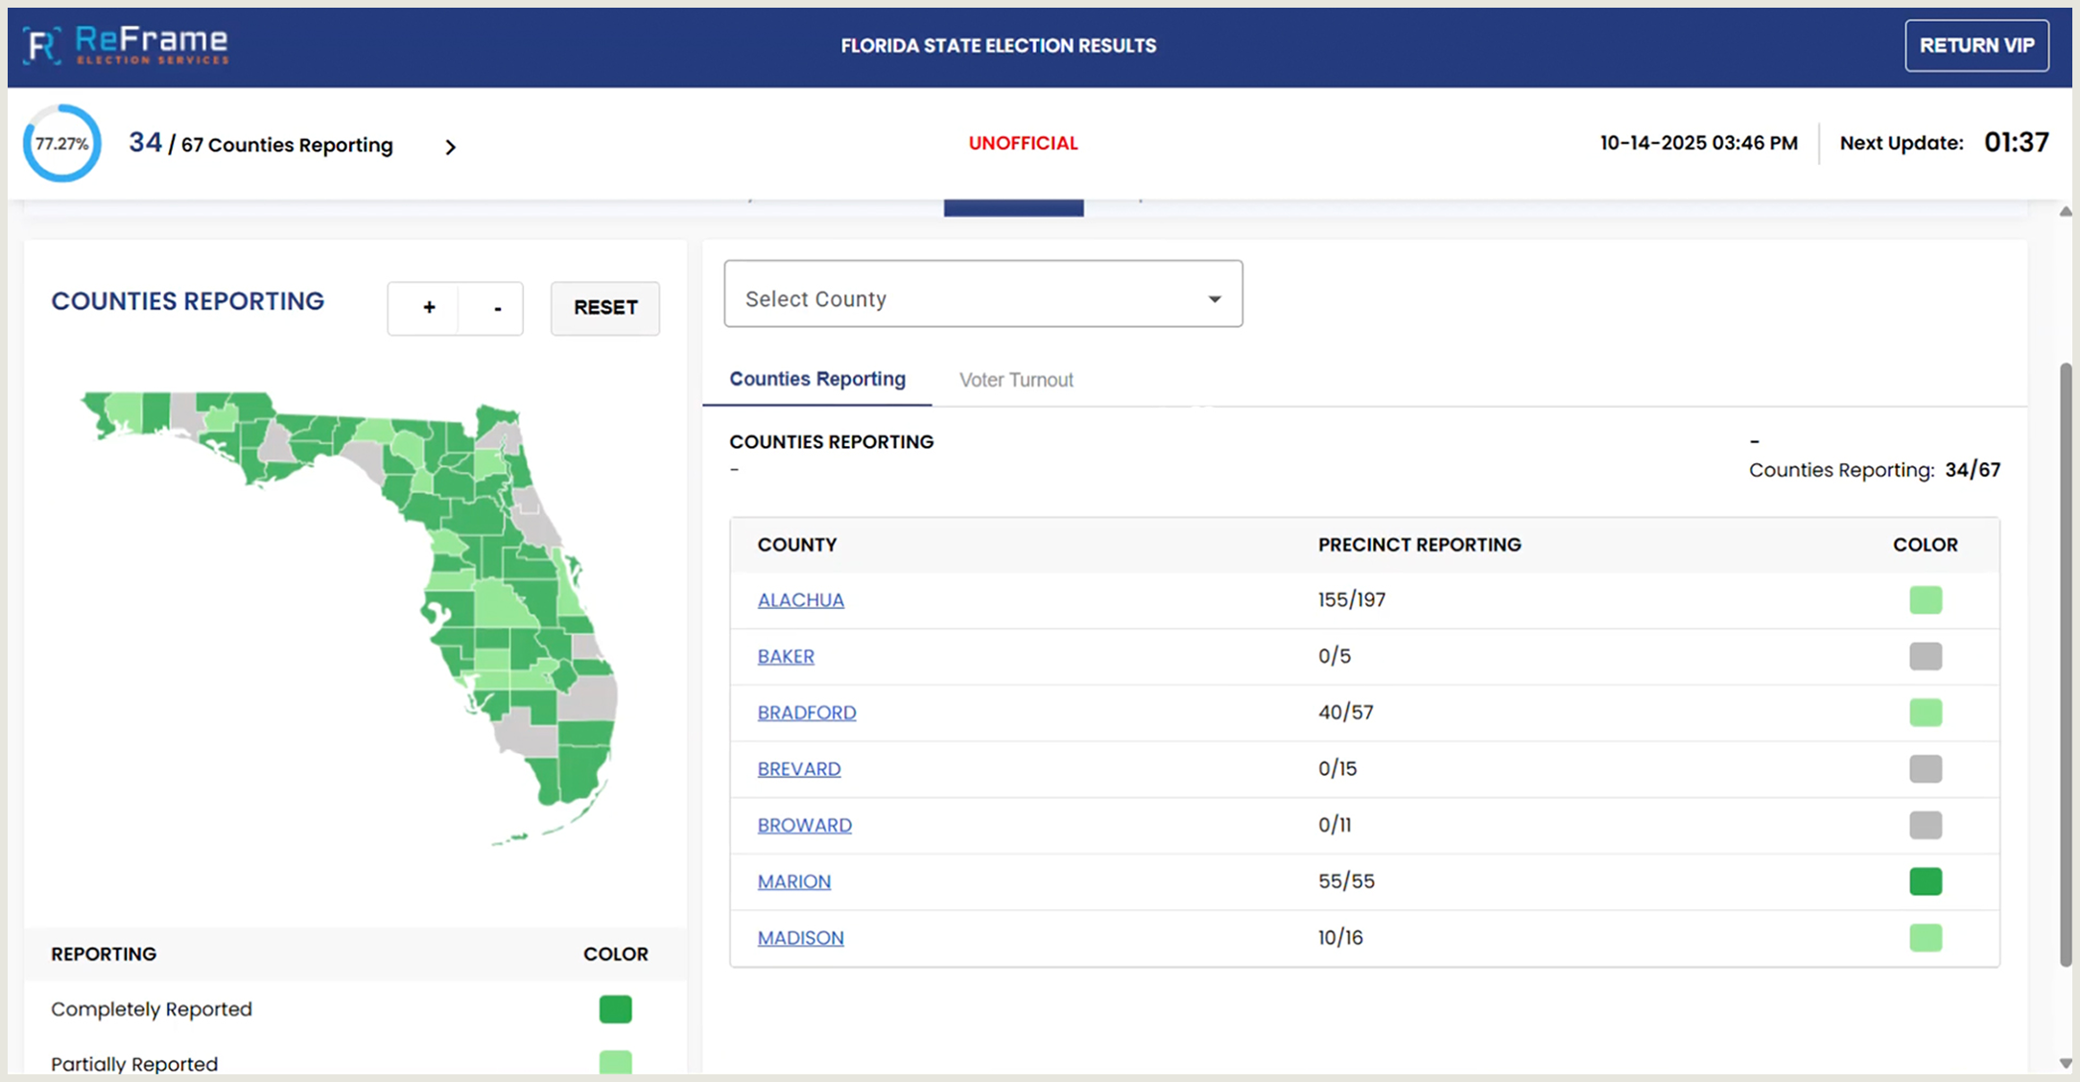2080x1082 pixels.
Task: Click the RETURN VIP button
Action: pyautogui.click(x=1975, y=45)
